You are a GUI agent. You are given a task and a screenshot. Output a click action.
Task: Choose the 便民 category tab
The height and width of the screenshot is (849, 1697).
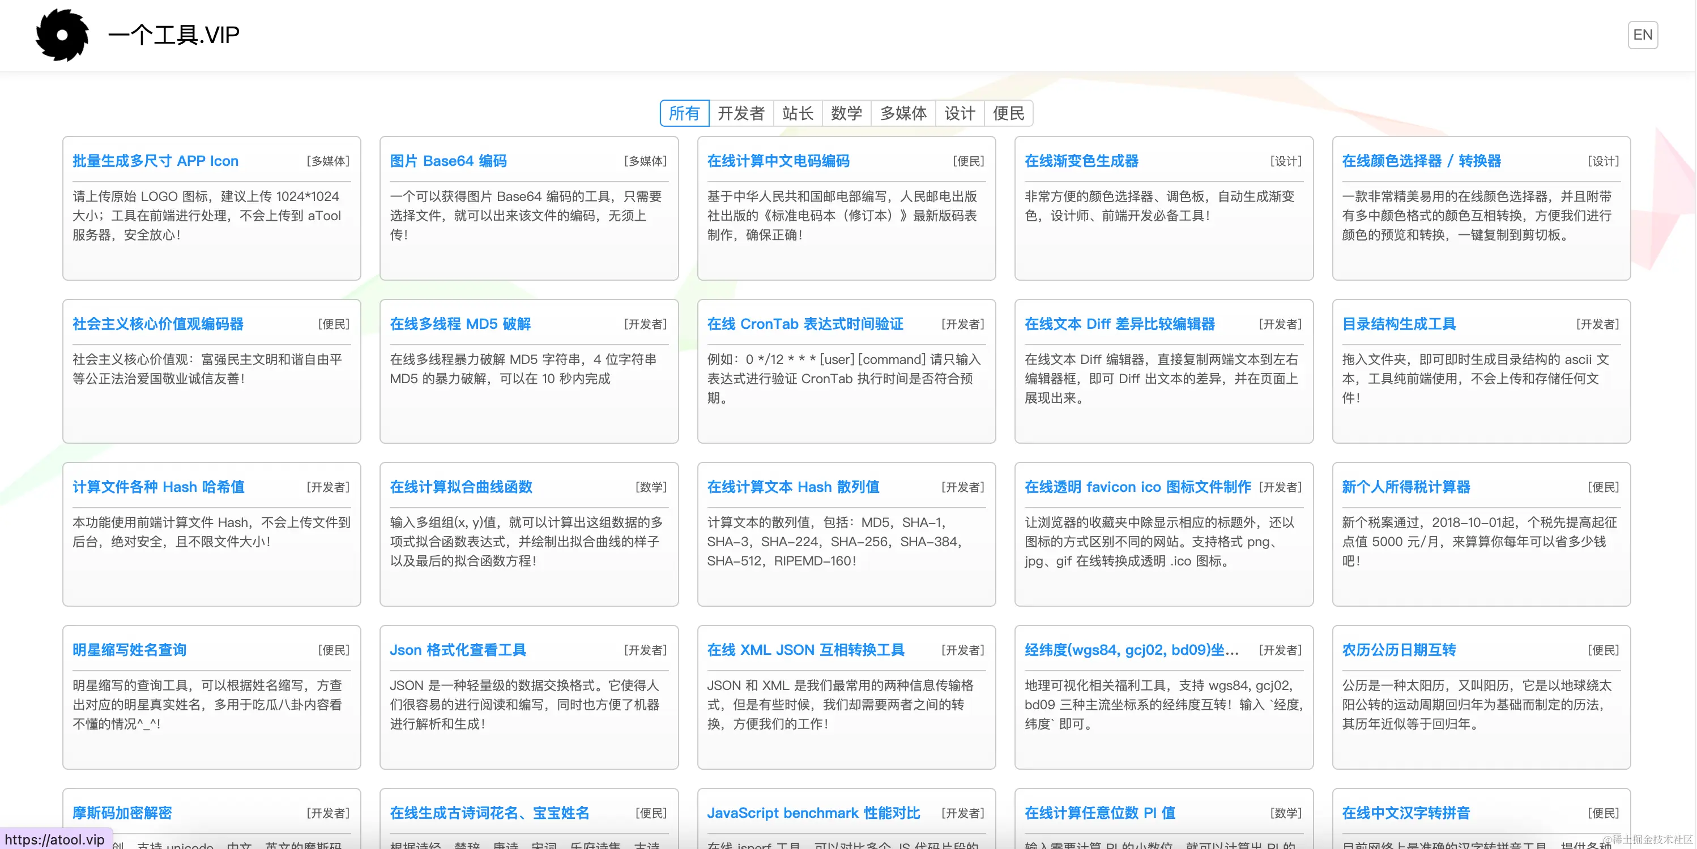coord(1008,113)
